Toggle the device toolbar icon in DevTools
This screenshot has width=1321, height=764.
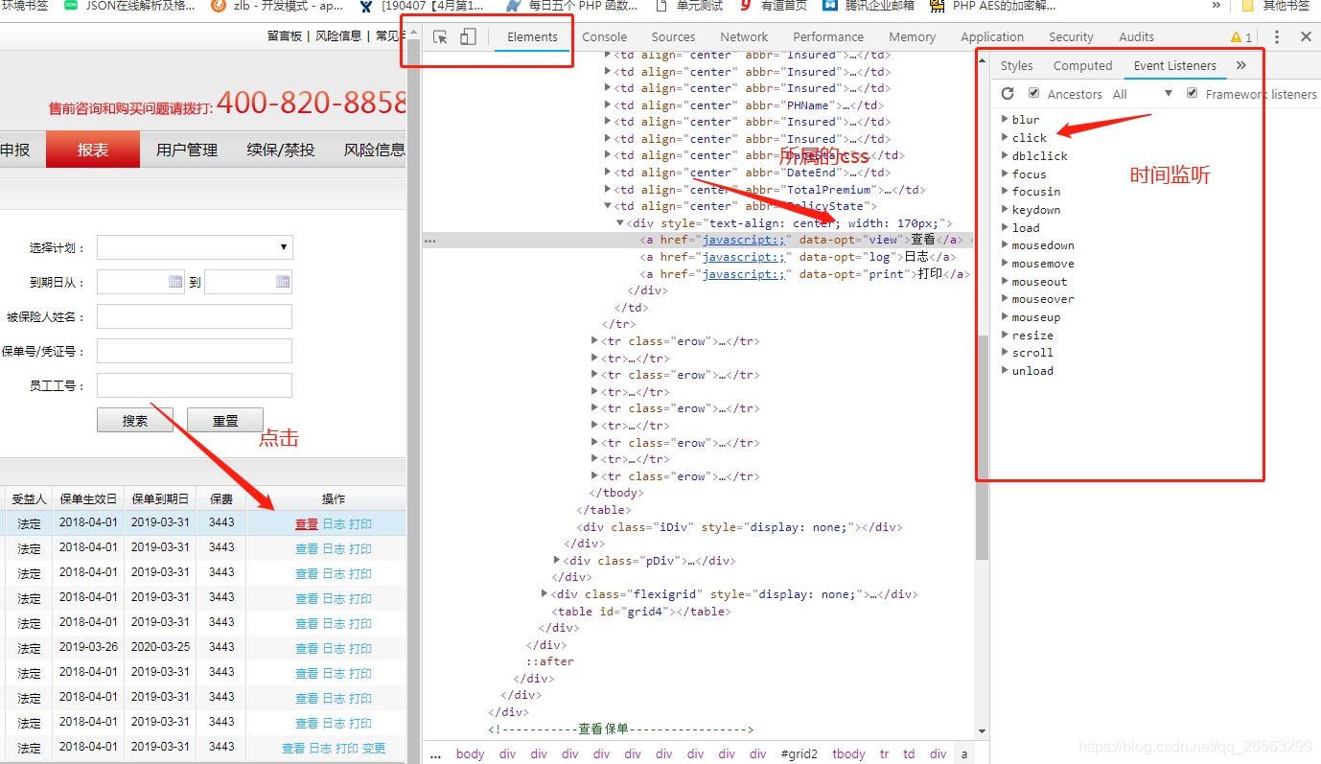pyautogui.click(x=468, y=36)
